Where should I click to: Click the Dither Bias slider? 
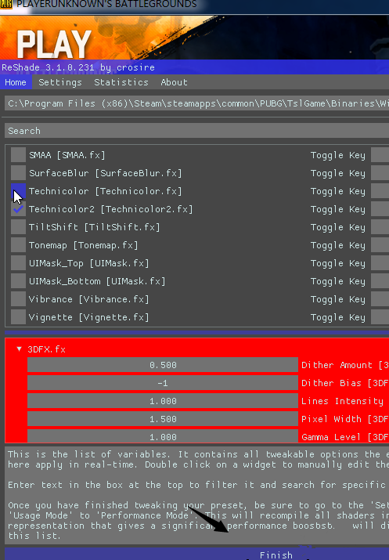163,383
